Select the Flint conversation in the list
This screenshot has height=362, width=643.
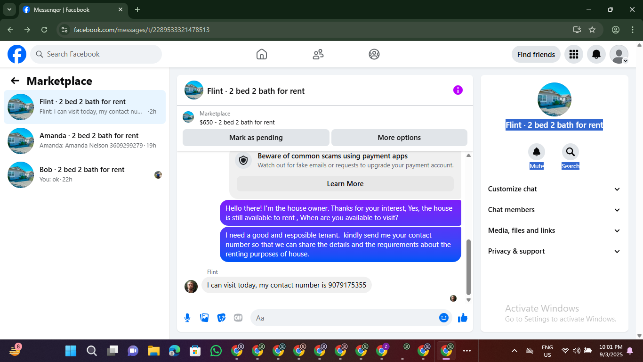(x=85, y=107)
